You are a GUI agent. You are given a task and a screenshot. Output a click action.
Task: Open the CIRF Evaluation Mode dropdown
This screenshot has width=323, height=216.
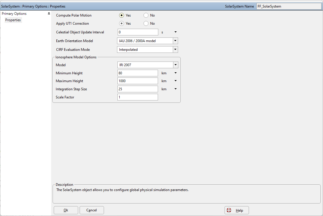click(x=175, y=49)
